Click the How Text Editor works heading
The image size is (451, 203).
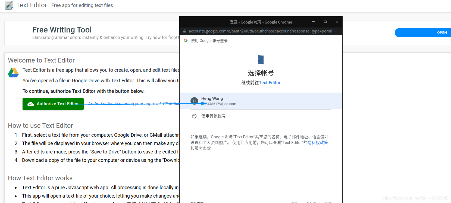pos(40,178)
